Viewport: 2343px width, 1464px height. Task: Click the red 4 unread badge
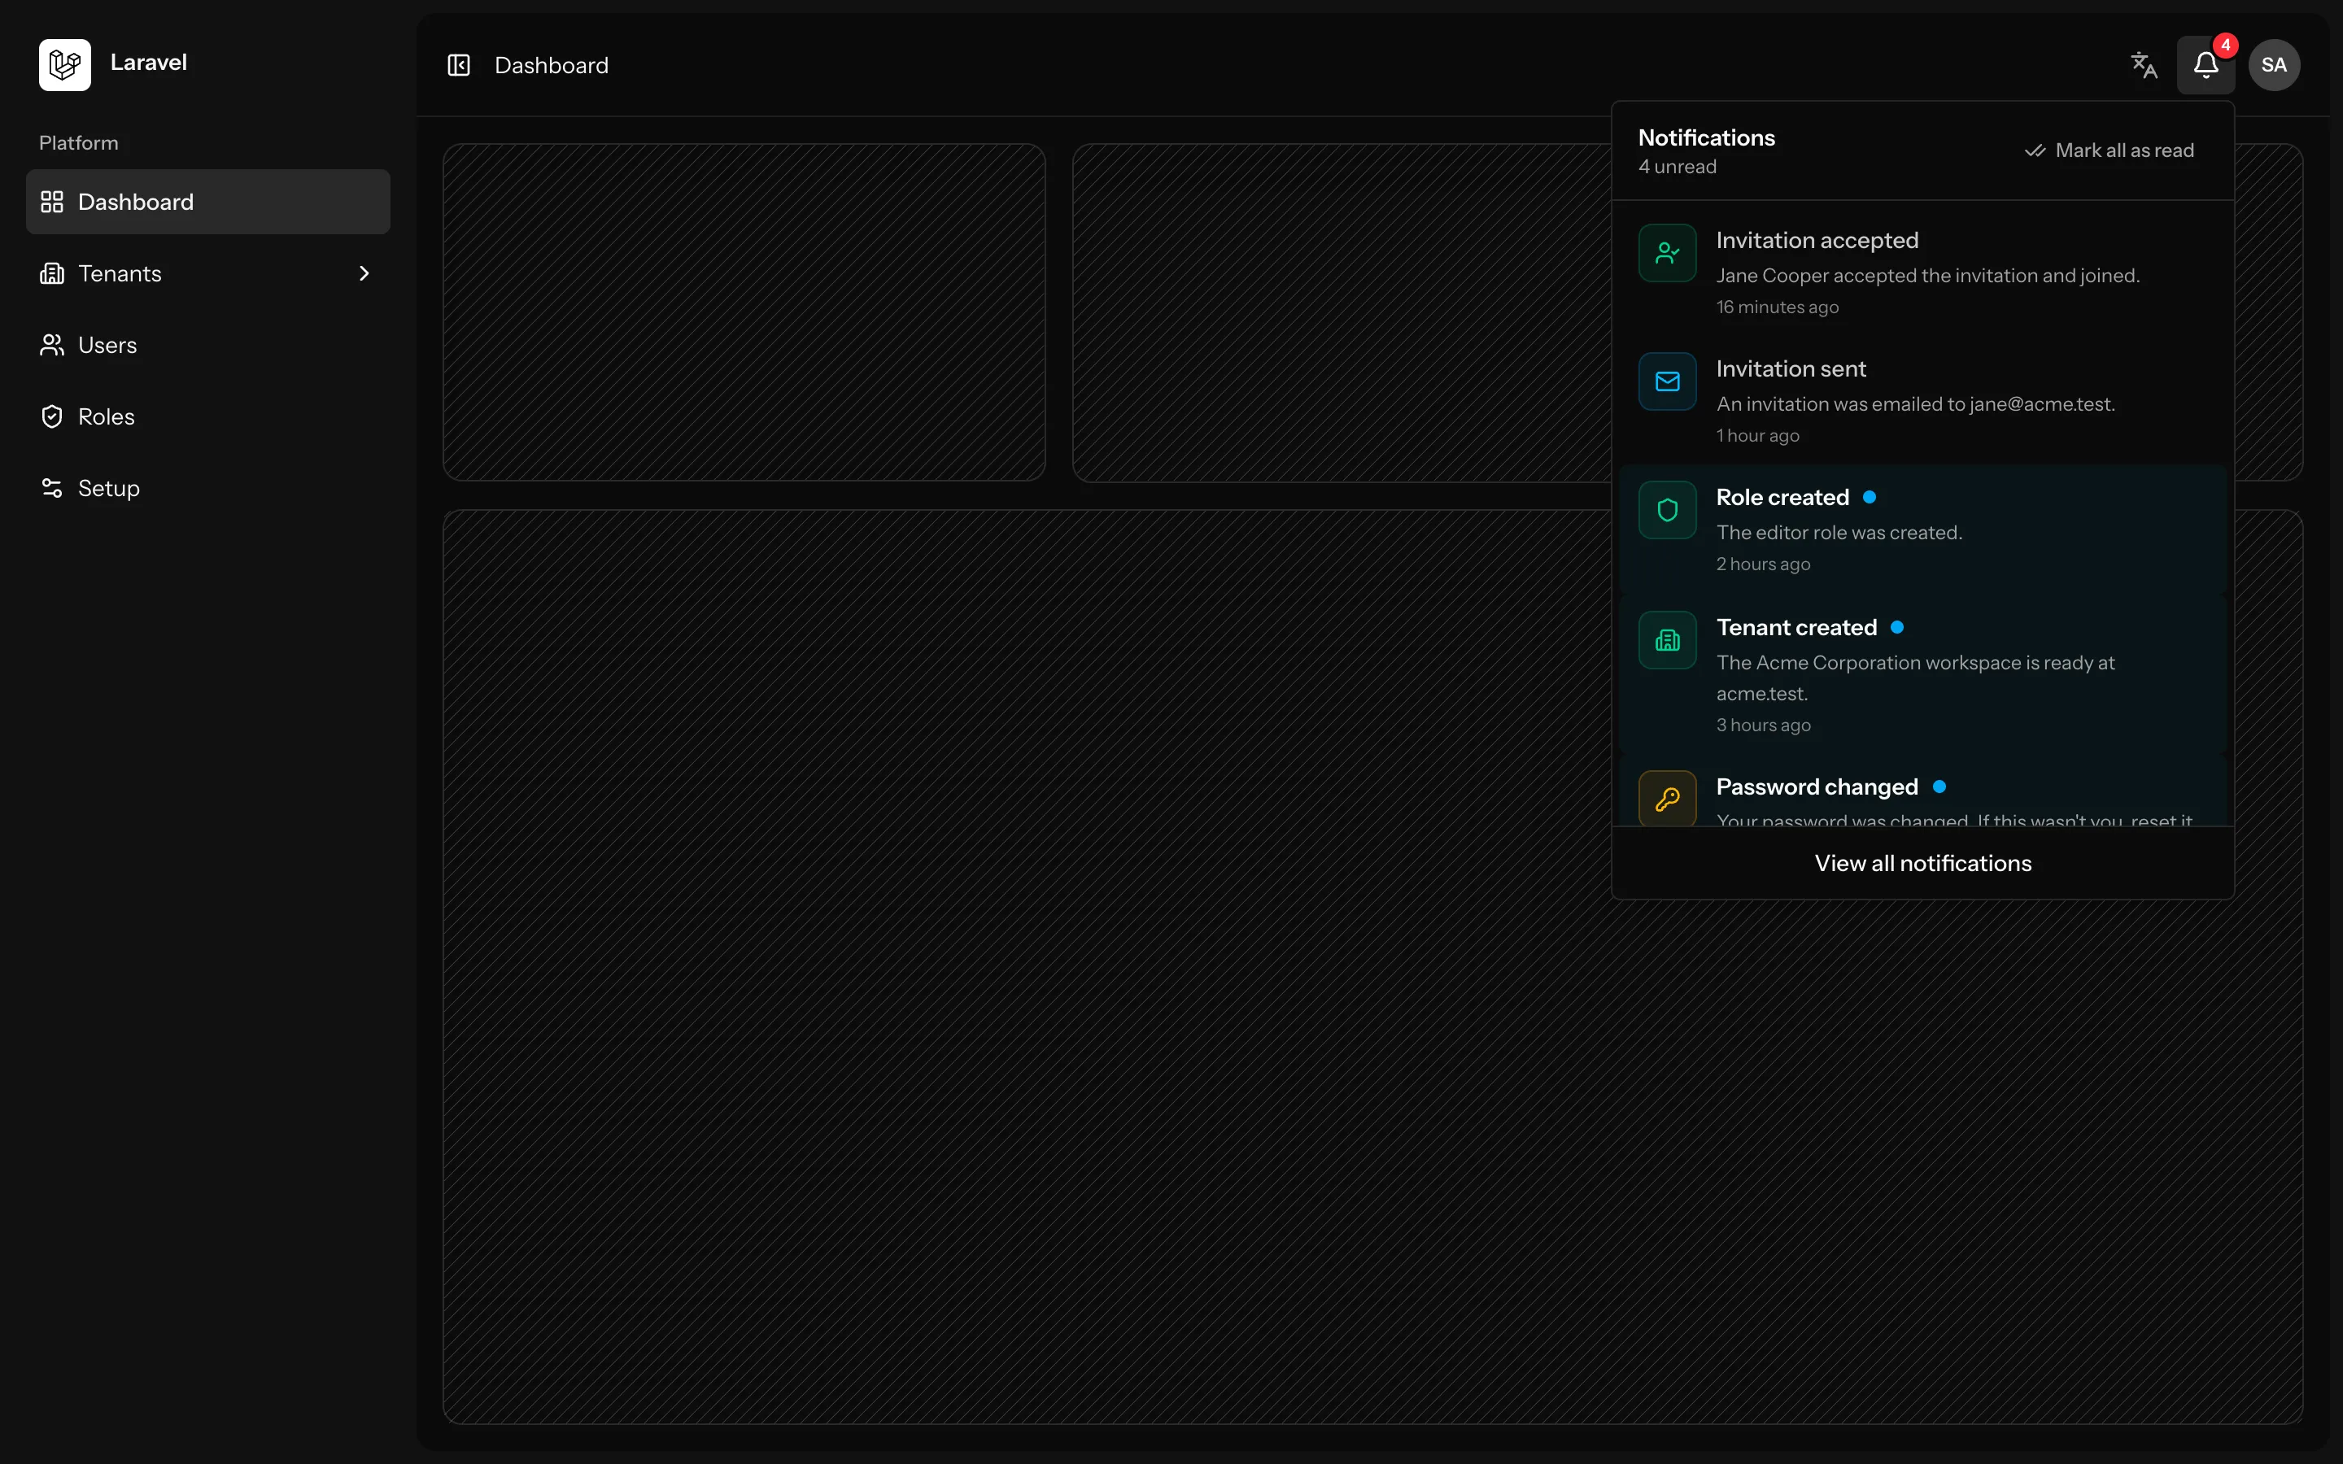pos(2225,46)
